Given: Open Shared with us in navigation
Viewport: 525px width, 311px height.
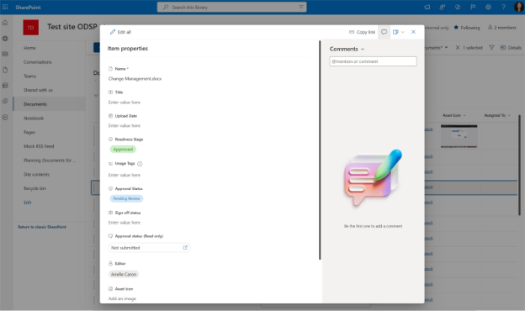Looking at the screenshot, I should point(38,90).
